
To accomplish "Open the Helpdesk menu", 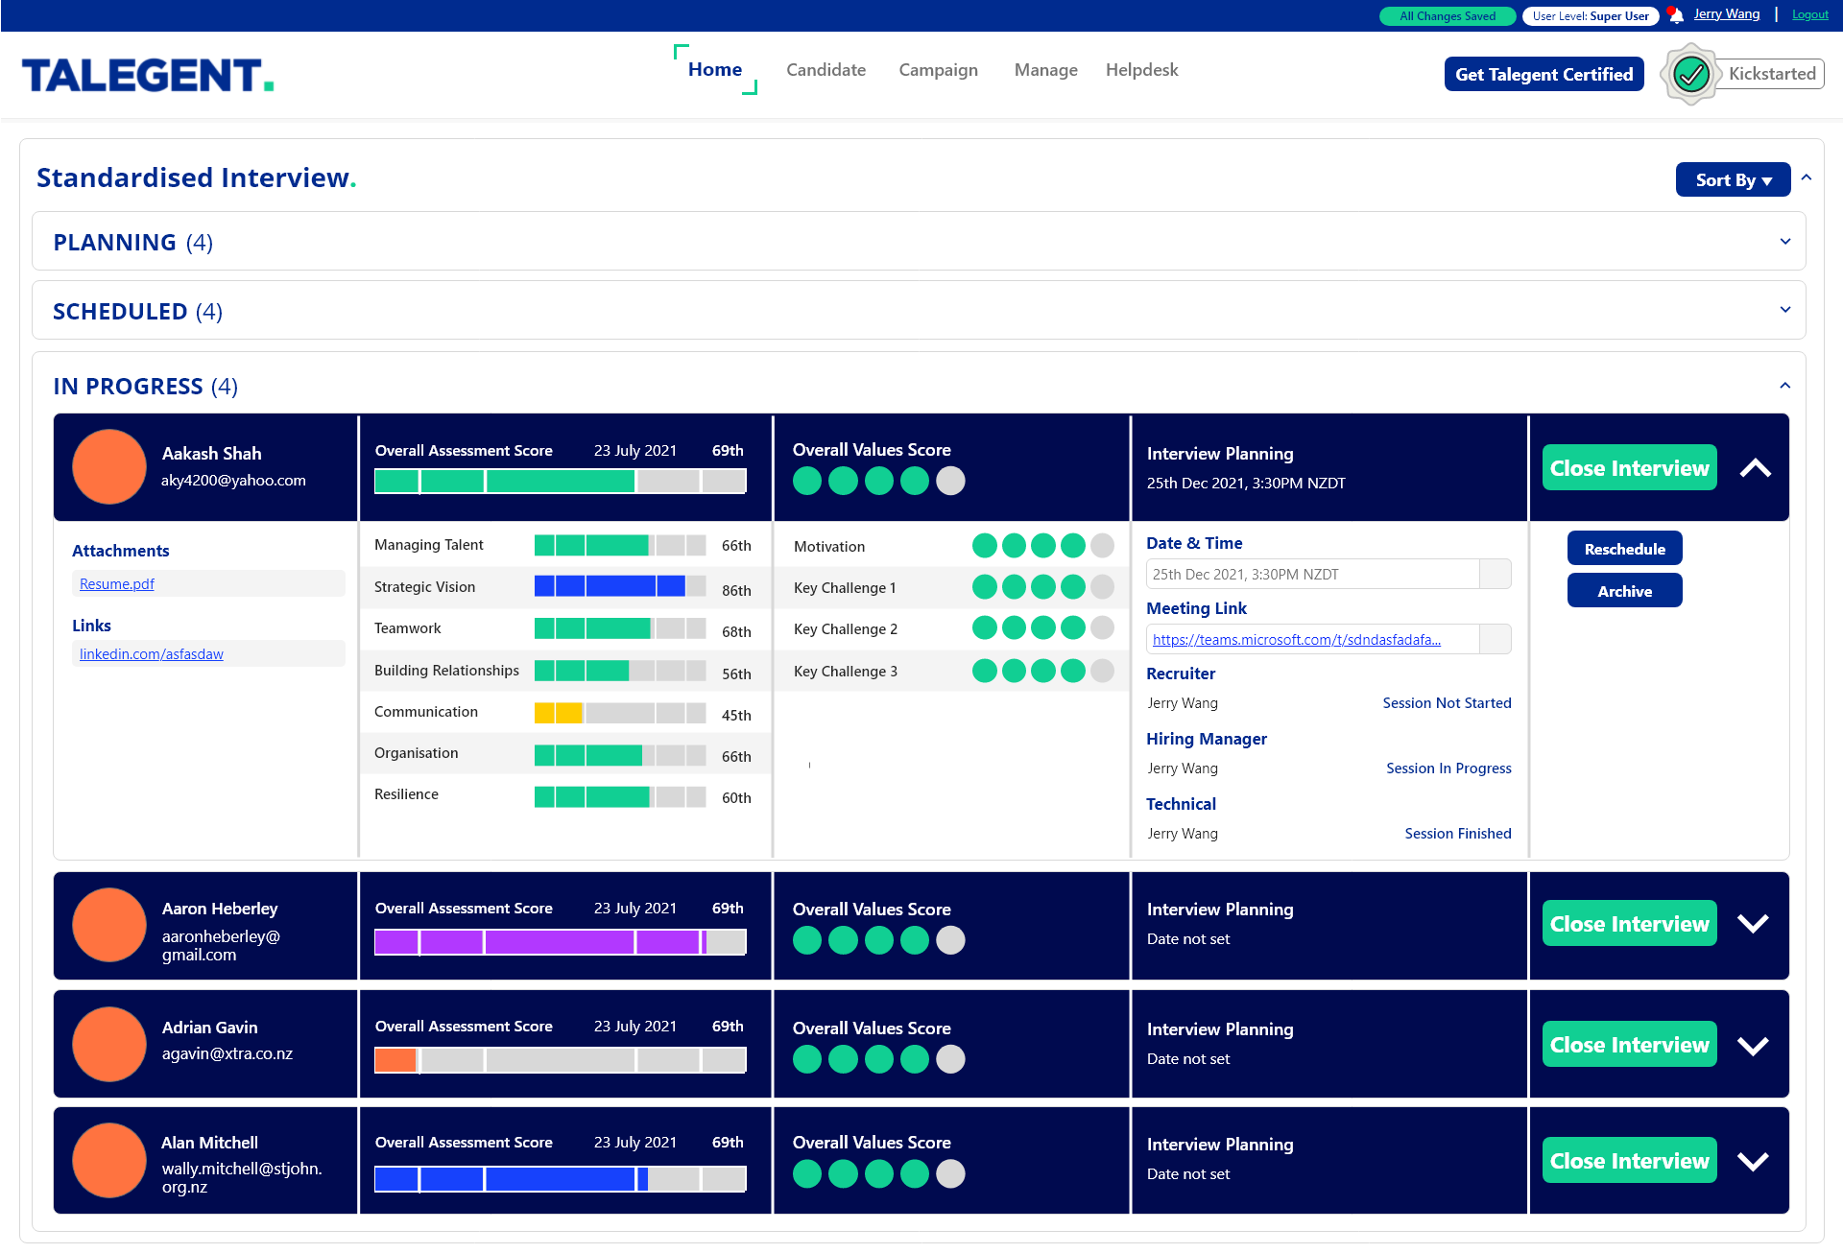I will pos(1141,70).
